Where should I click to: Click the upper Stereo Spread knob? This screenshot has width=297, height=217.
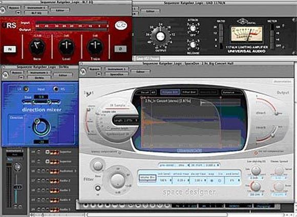pyautogui.click(x=279, y=170)
